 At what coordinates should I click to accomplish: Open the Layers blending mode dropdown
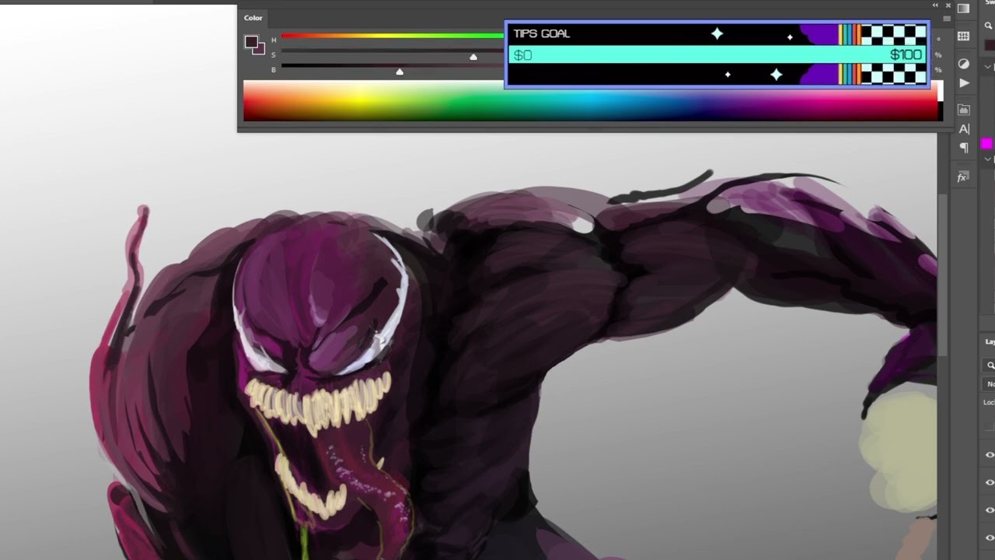pos(990,384)
